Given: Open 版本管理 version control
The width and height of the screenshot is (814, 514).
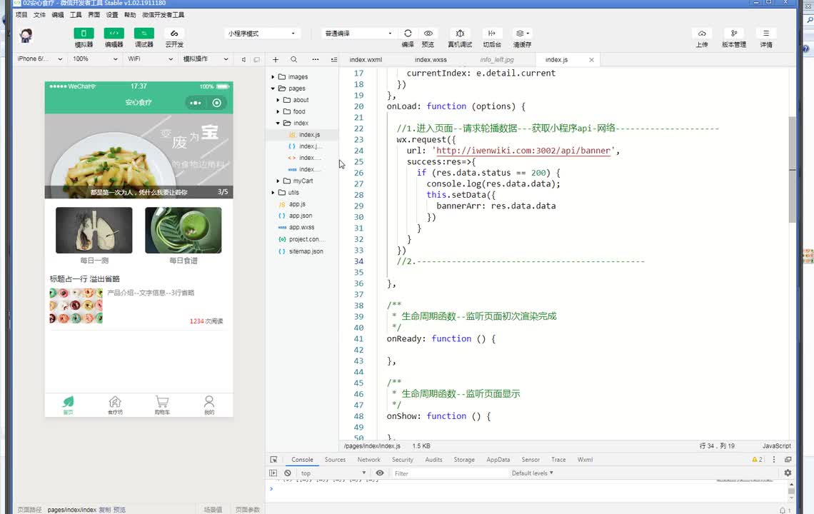Looking at the screenshot, I should [733, 34].
